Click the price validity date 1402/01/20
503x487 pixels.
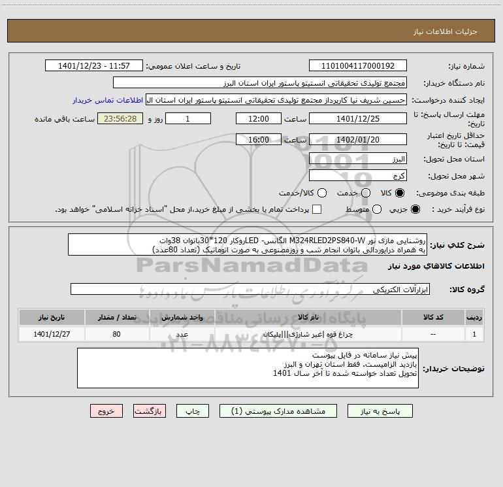click(358, 139)
